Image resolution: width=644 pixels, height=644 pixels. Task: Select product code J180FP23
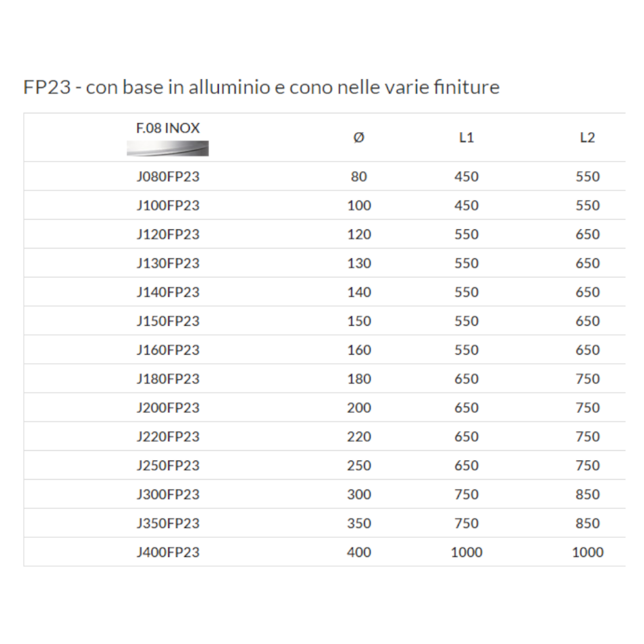[167, 379]
